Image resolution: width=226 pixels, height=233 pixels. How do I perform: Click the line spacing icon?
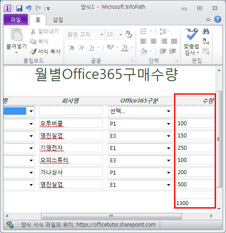(x=163, y=31)
